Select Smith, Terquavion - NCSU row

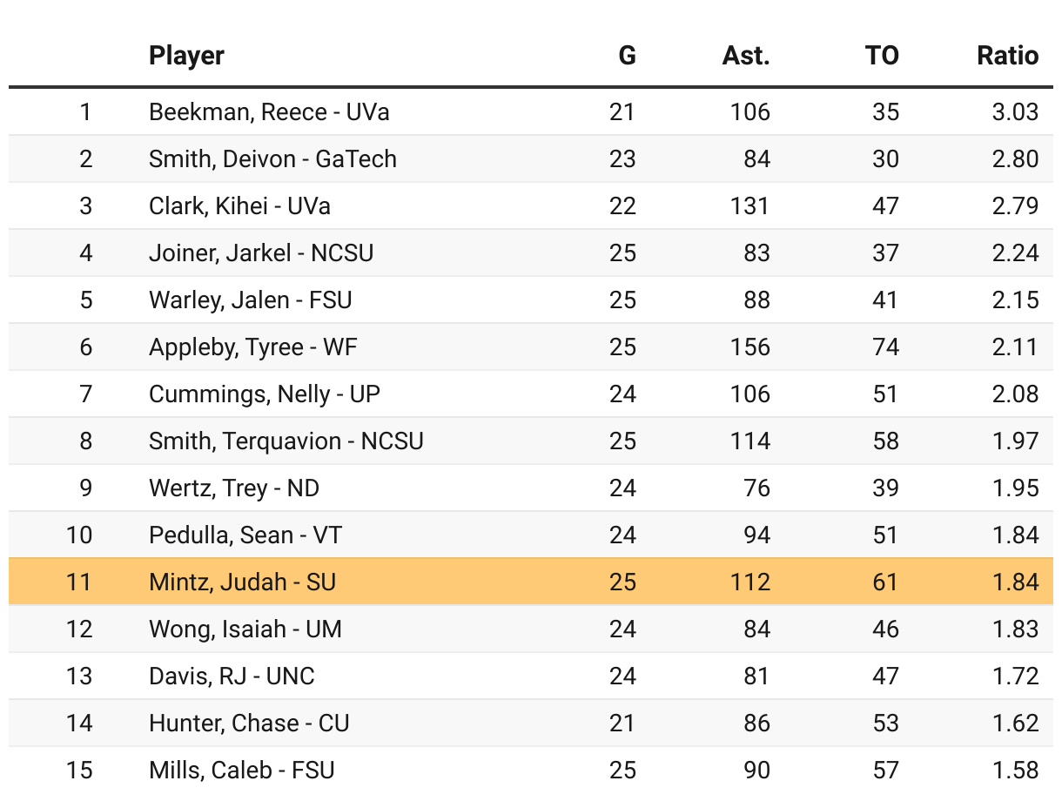click(x=286, y=441)
